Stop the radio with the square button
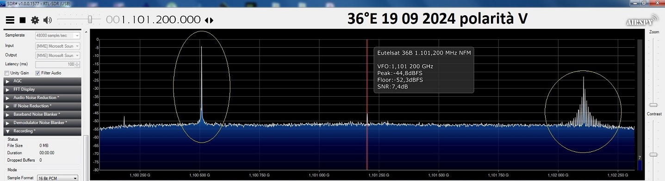 pyautogui.click(x=22, y=20)
